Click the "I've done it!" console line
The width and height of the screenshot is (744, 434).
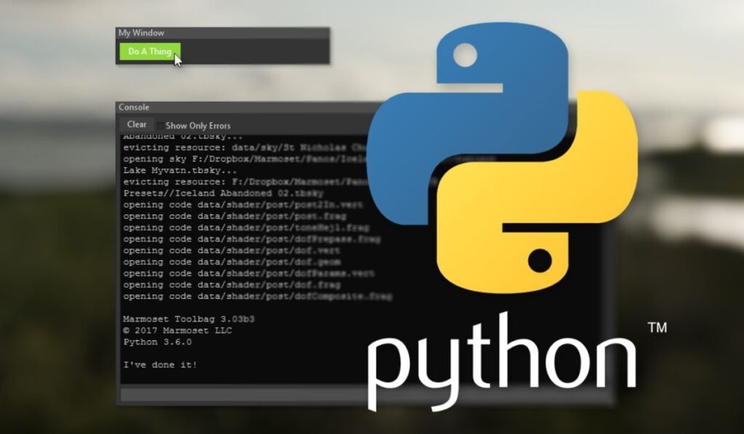pos(160,365)
